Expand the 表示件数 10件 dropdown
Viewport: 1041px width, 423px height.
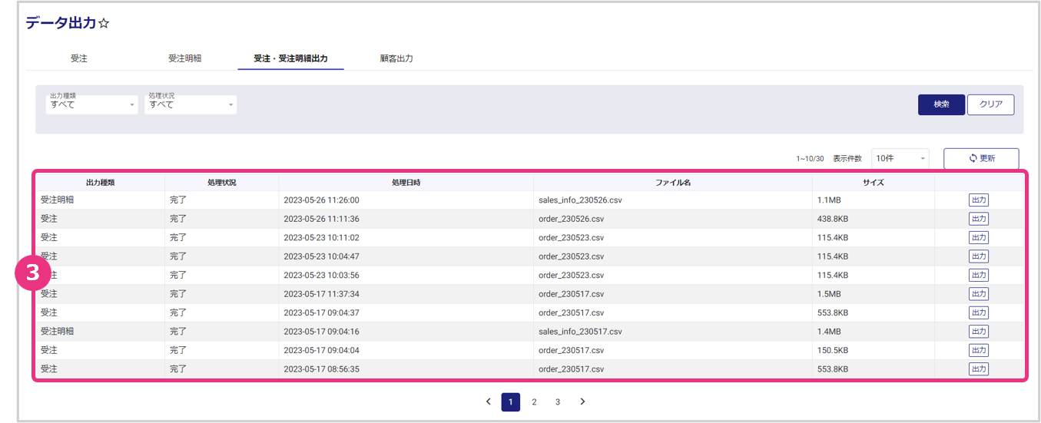(900, 158)
